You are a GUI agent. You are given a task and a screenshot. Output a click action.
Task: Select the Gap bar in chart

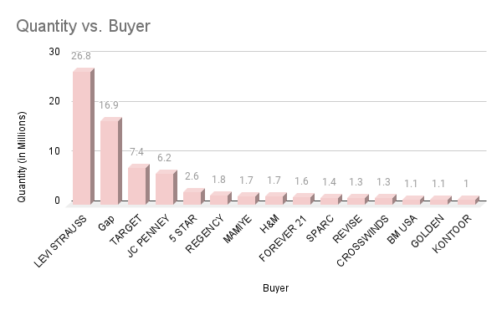point(110,161)
